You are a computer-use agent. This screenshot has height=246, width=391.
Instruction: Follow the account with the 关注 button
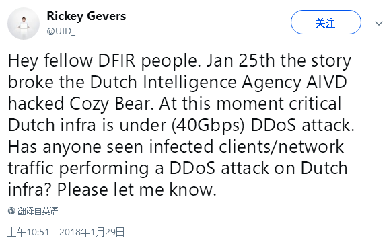click(326, 22)
